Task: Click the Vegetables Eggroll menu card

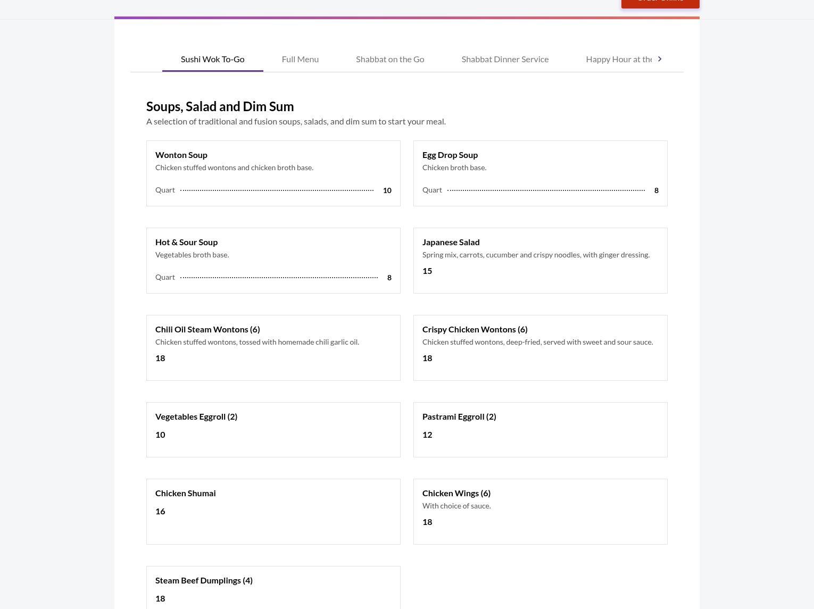Action: 273,429
